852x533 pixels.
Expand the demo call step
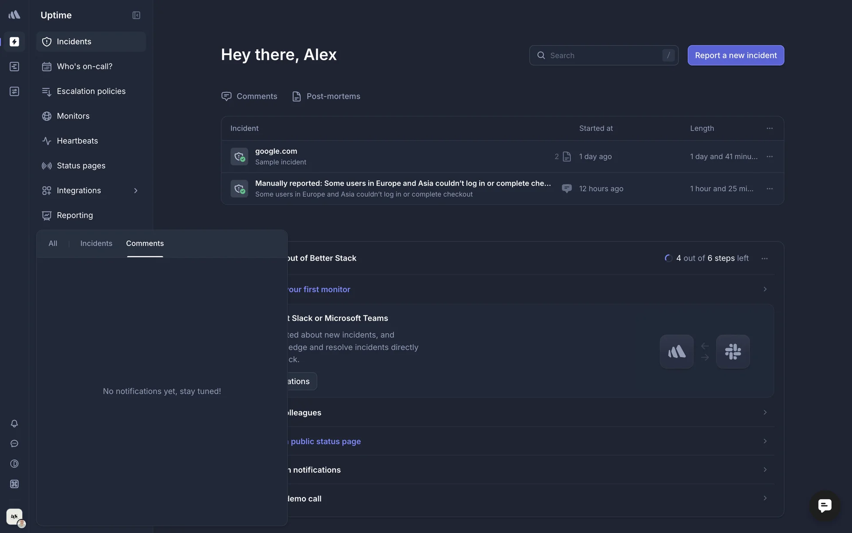click(x=765, y=498)
